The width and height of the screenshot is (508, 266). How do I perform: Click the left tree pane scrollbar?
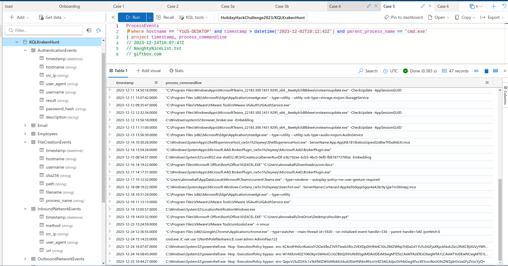(x=103, y=127)
